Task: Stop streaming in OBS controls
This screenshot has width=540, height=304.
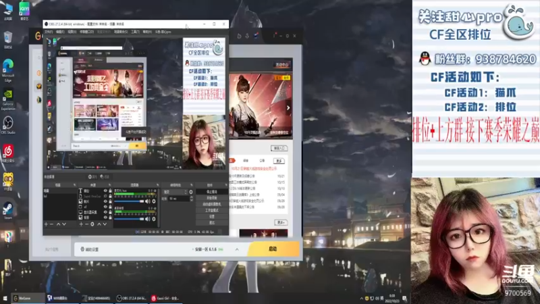Action: 211,192
